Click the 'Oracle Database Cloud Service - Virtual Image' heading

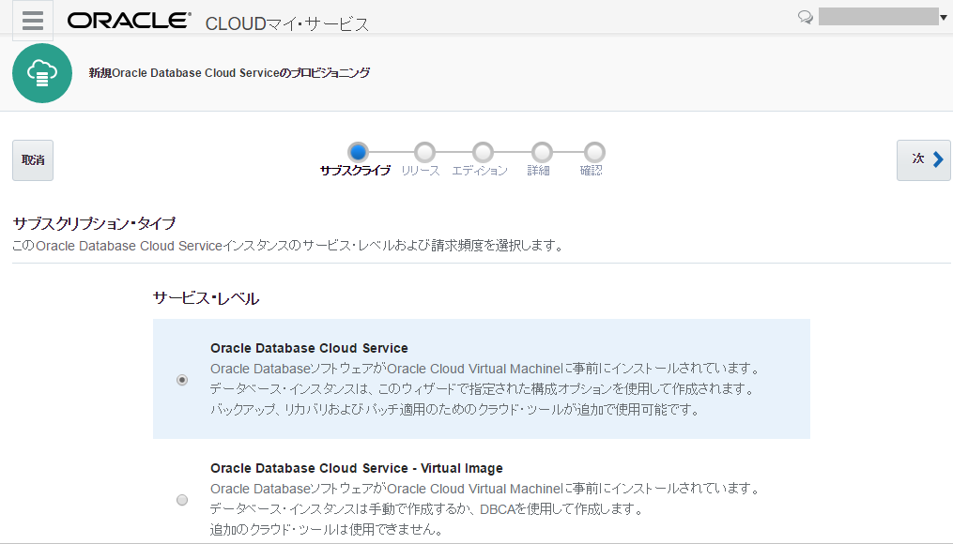pos(356,468)
